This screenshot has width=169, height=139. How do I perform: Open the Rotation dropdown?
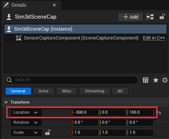[26, 123]
